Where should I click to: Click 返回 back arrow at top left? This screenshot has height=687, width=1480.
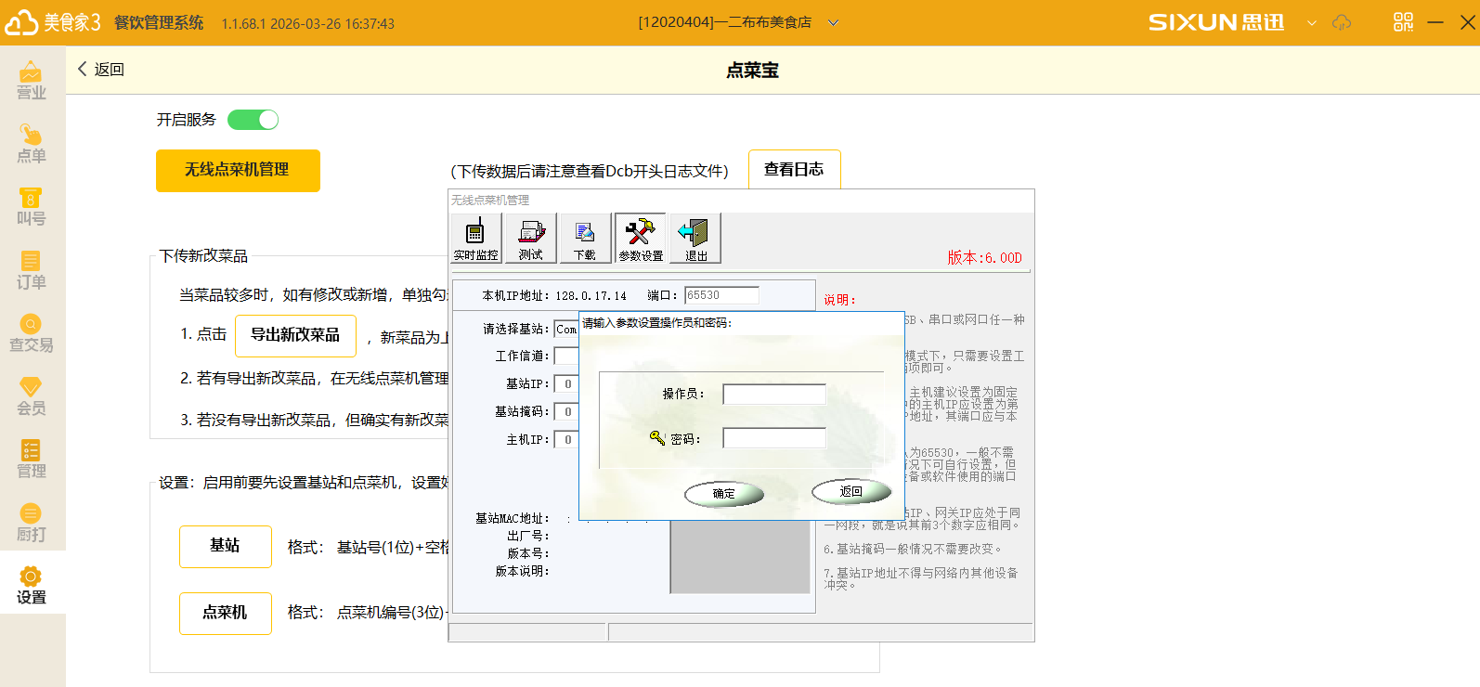[100, 70]
